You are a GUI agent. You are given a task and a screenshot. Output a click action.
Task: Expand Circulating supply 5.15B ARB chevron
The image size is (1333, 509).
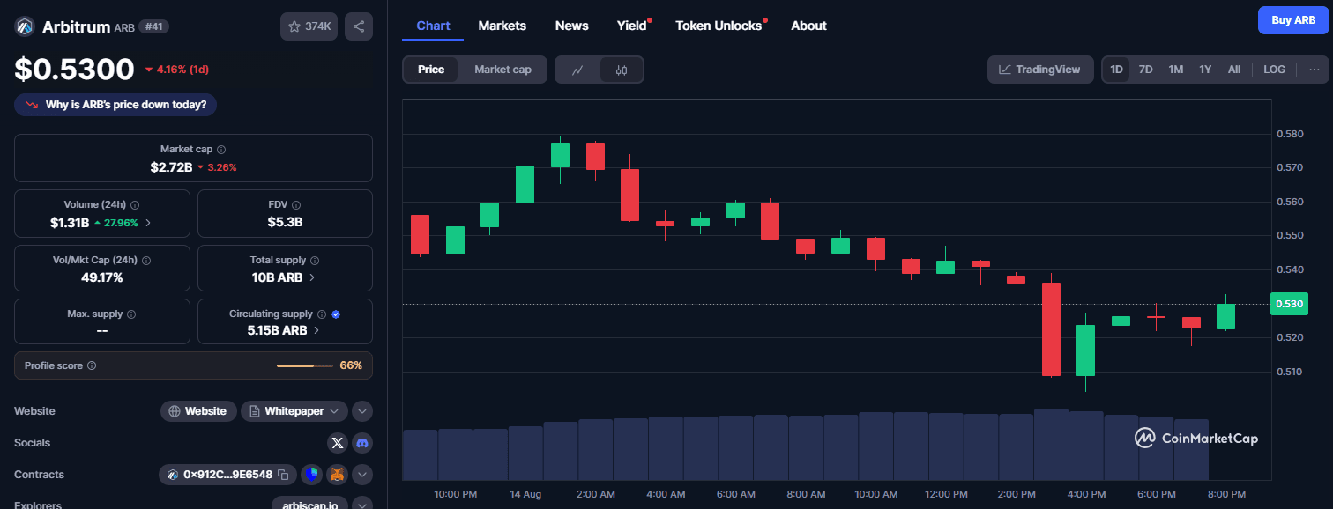(316, 330)
